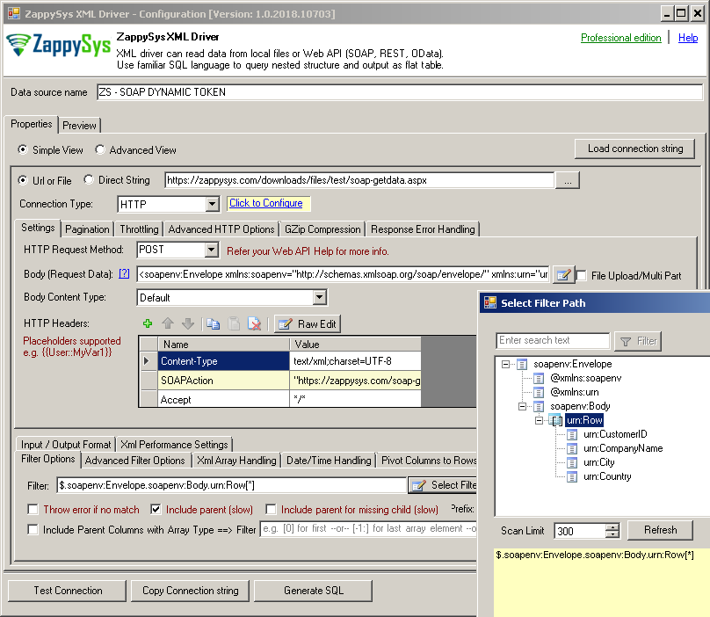Select Direct String radio option
Image resolution: width=710 pixels, height=617 pixels.
[x=89, y=180]
